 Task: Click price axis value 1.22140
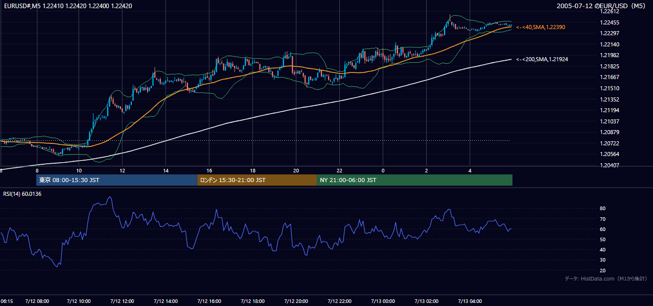pyautogui.click(x=610, y=44)
